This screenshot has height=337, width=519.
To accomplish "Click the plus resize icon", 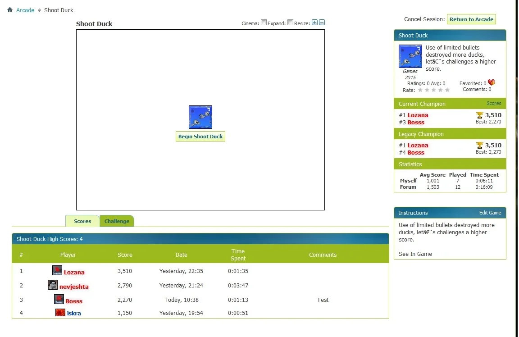I will coord(315,23).
